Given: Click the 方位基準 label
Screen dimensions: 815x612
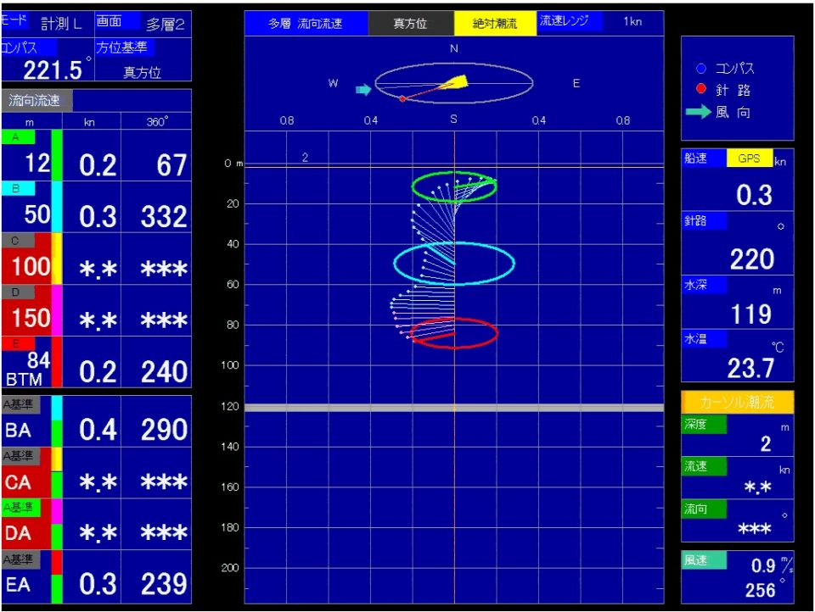Looking at the screenshot, I should (125, 47).
